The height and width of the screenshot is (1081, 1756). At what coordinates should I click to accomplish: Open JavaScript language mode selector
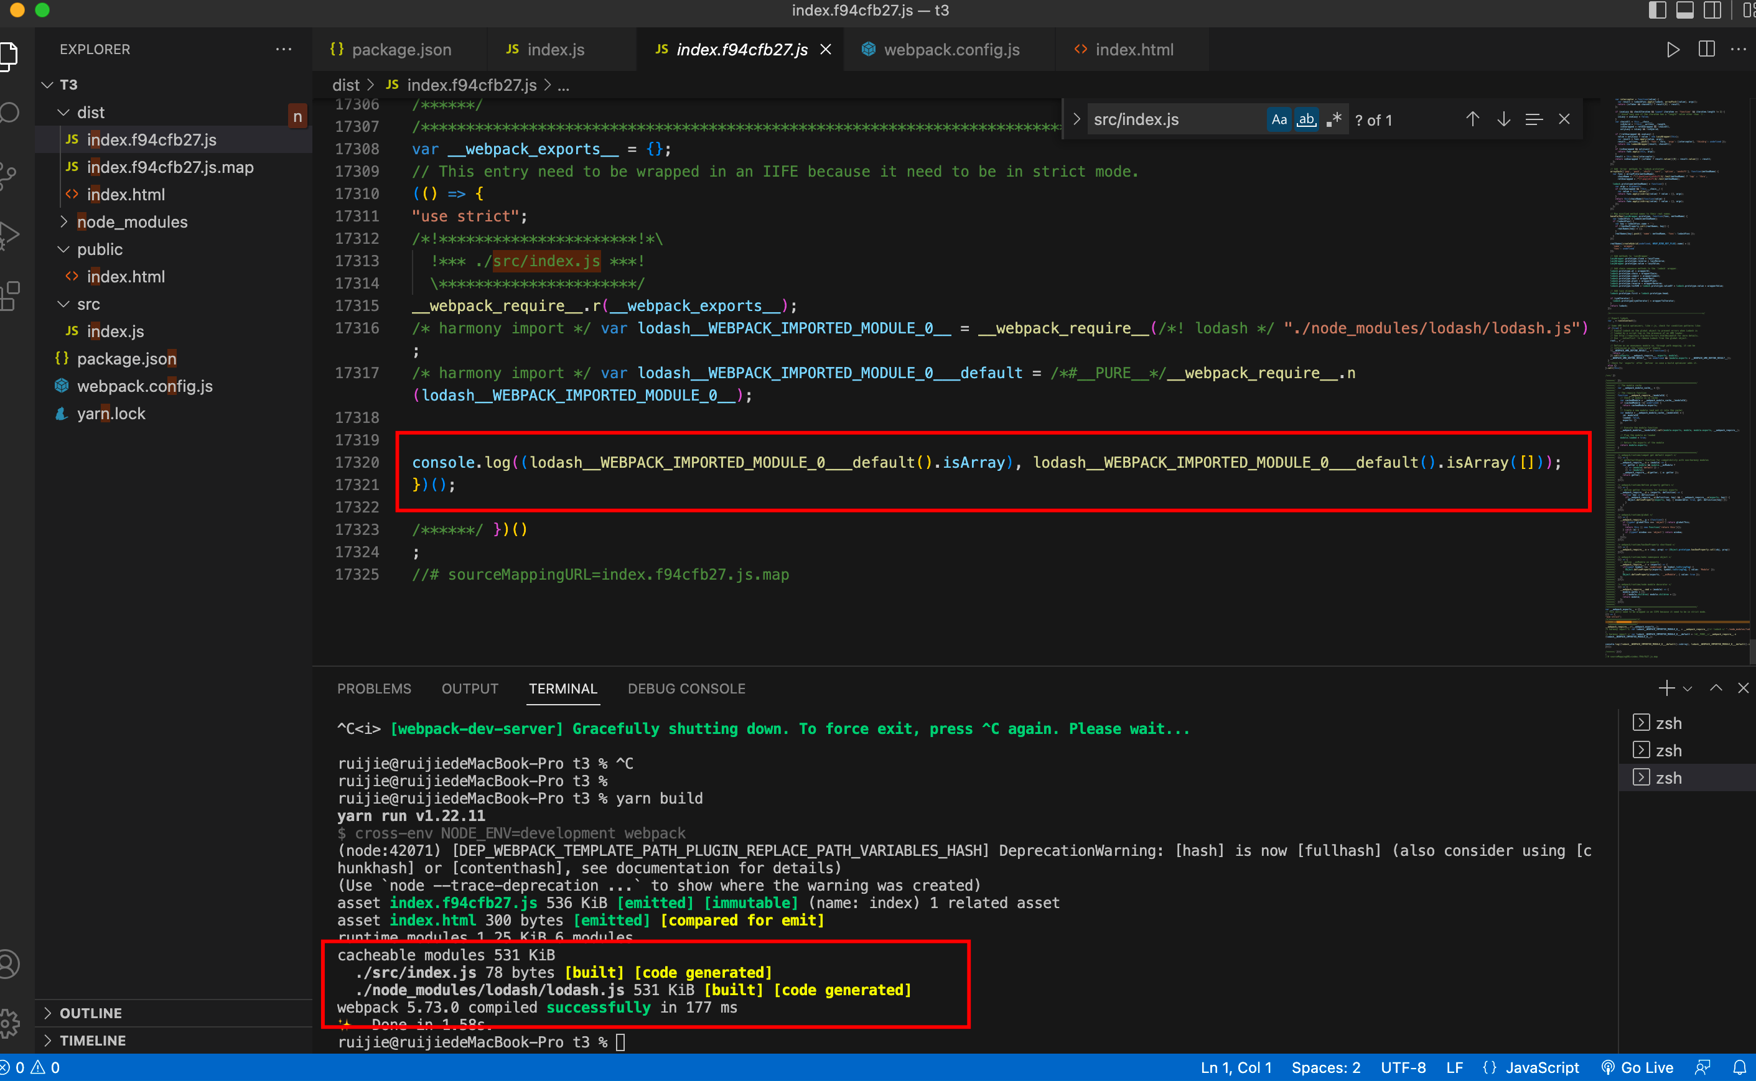pyautogui.click(x=1541, y=1067)
